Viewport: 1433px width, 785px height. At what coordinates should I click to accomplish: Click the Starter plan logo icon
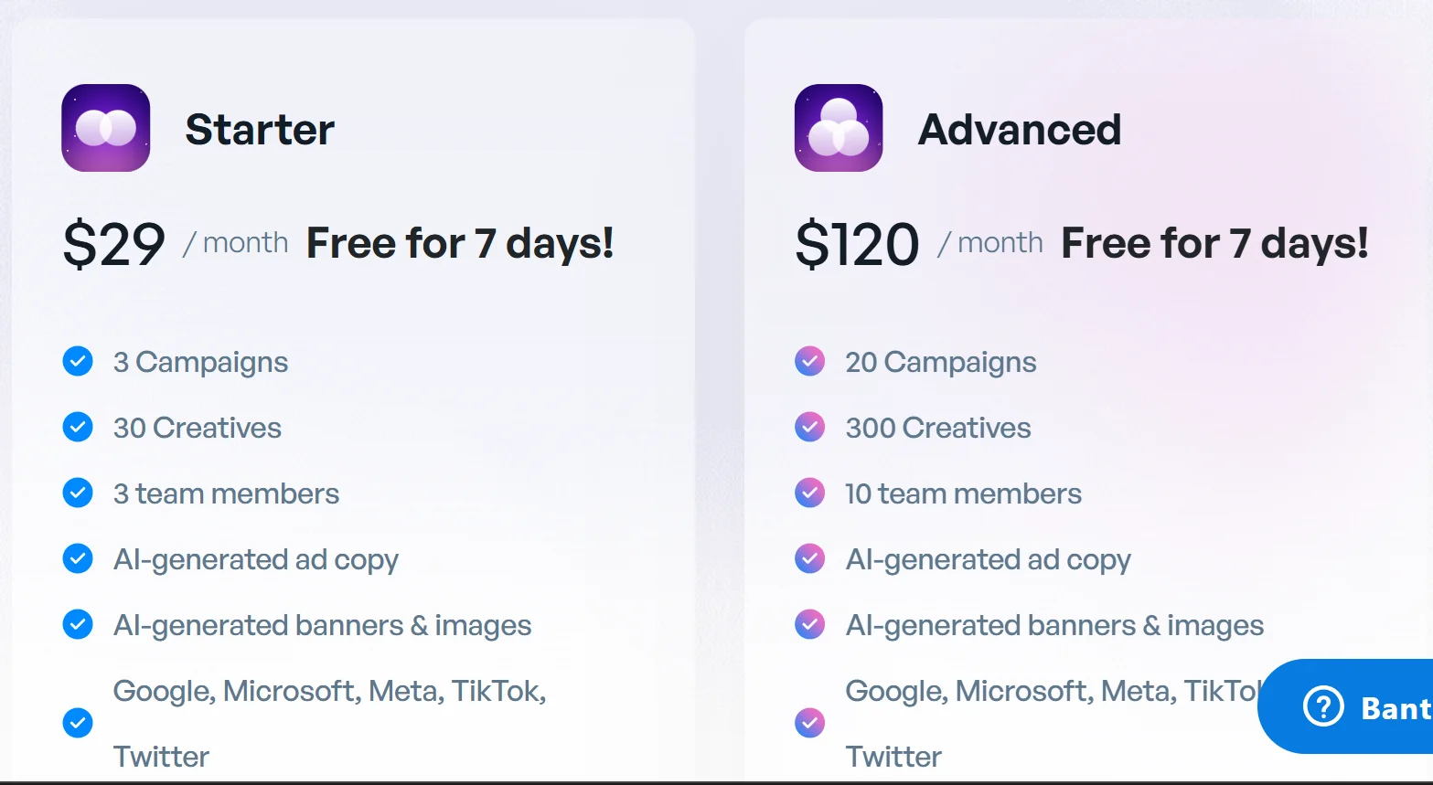pos(106,128)
